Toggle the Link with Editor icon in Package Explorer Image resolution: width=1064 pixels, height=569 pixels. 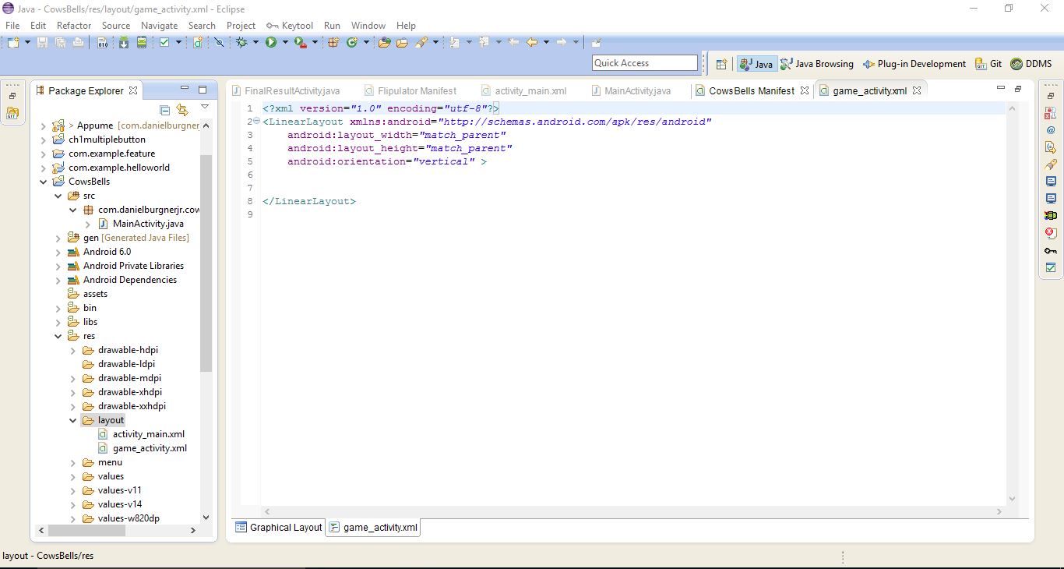182,110
